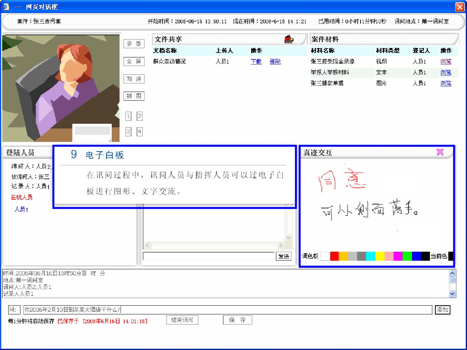
Task: Browse 张三提款单据 material
Action: (x=446, y=83)
